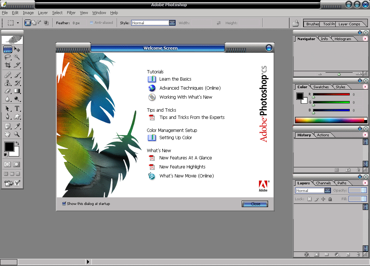Click the toolbox foreground color swatch
Viewport: 370px width, 266px height.
[x=9, y=147]
